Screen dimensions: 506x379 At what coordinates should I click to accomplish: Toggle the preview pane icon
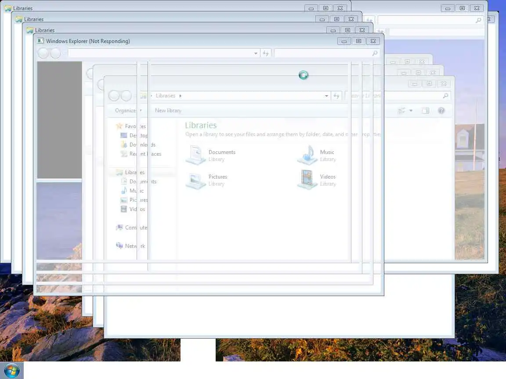pyautogui.click(x=426, y=111)
